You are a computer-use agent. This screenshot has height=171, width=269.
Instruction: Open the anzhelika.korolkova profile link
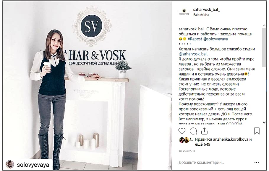(231, 139)
